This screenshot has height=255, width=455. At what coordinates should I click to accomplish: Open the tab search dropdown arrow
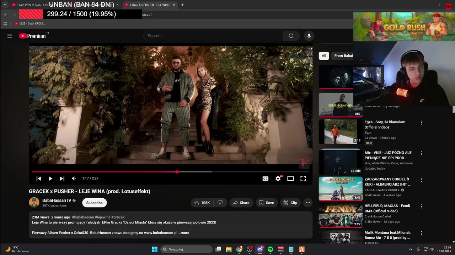[5, 5]
